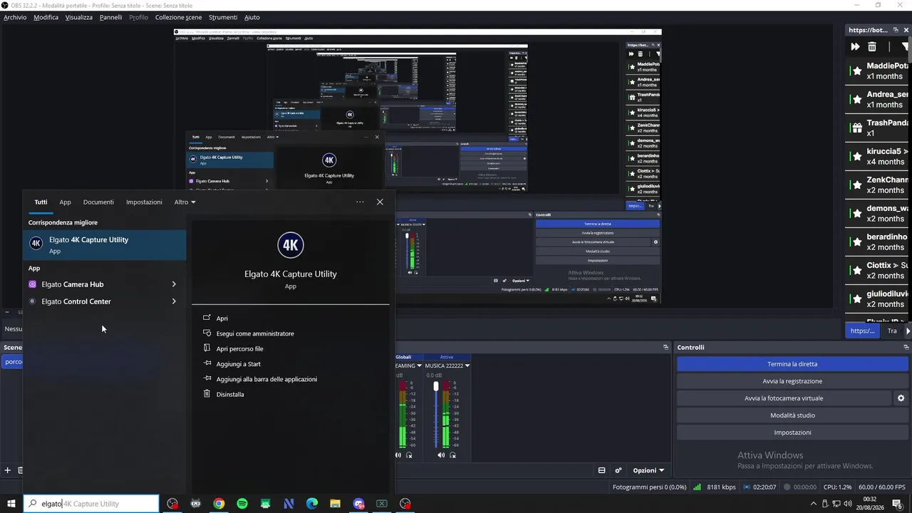Expand Elgato Control Center result arrow
This screenshot has height=513, width=912.
coord(174,301)
